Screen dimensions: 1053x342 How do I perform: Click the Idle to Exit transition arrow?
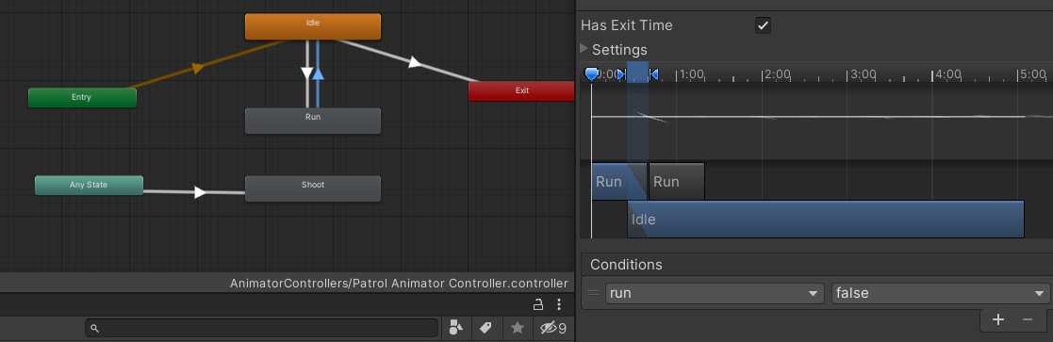coord(415,63)
